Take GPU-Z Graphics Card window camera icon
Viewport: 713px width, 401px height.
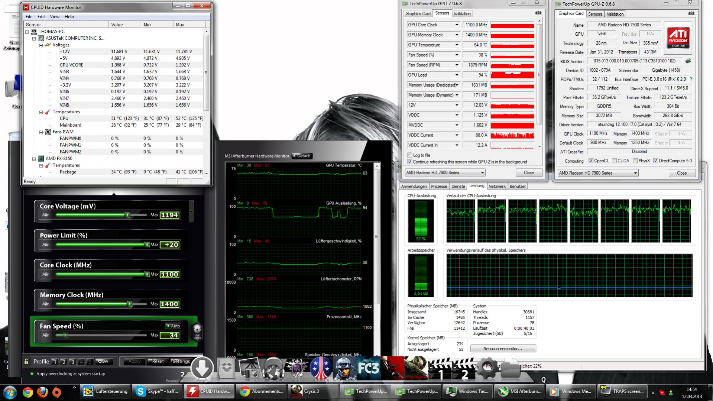click(x=691, y=13)
